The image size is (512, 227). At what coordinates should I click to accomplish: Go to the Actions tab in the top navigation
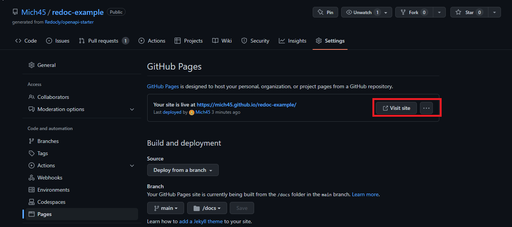152,41
